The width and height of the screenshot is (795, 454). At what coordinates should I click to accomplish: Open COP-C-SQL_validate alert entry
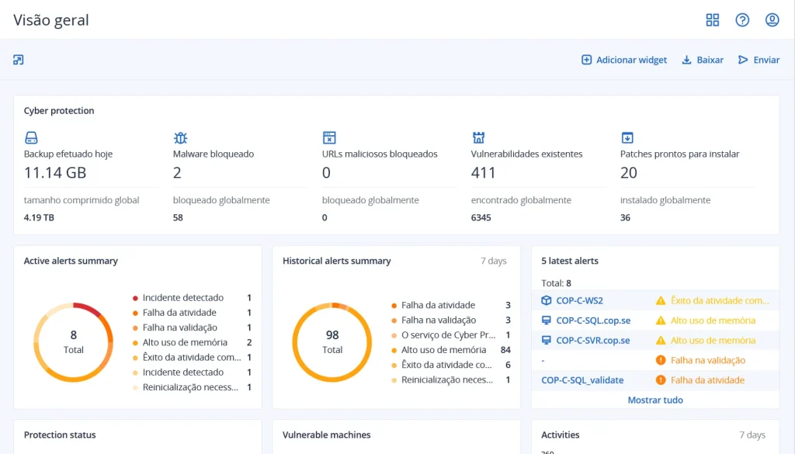click(x=582, y=380)
